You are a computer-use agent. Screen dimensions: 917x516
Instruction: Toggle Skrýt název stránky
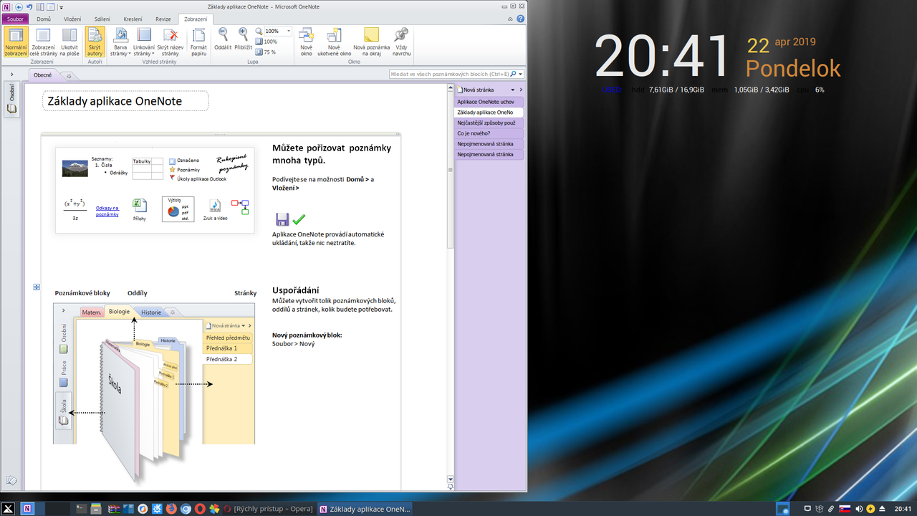coord(170,42)
